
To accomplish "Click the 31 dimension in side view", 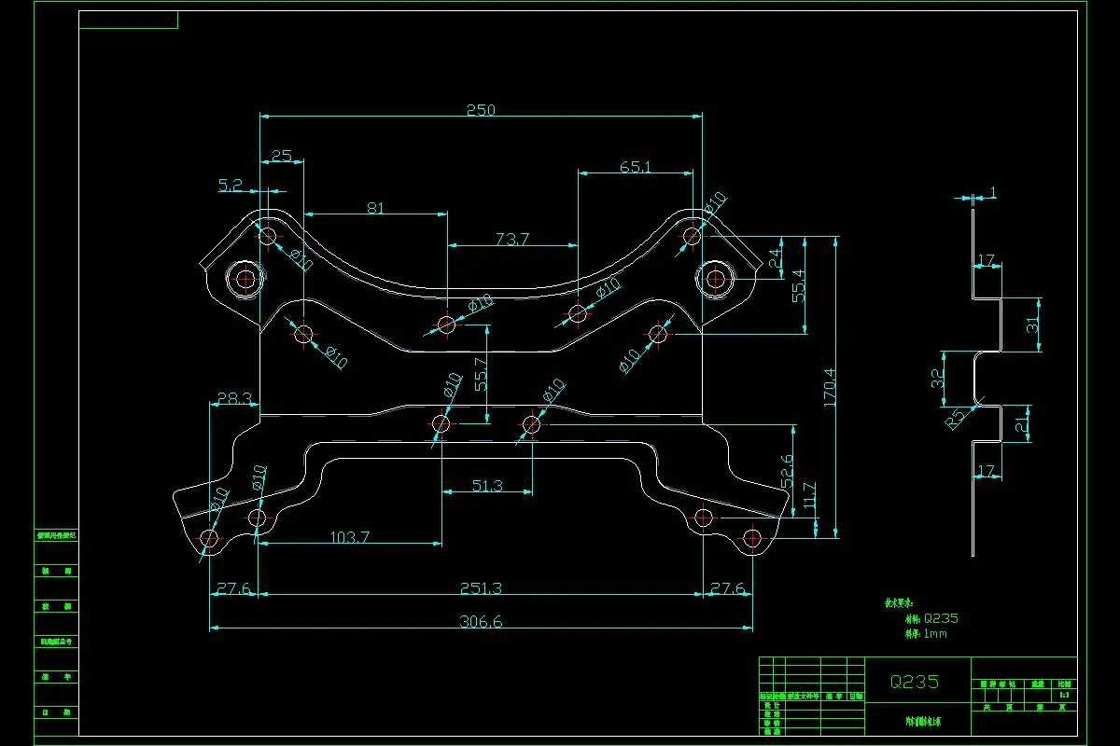I will [1031, 325].
